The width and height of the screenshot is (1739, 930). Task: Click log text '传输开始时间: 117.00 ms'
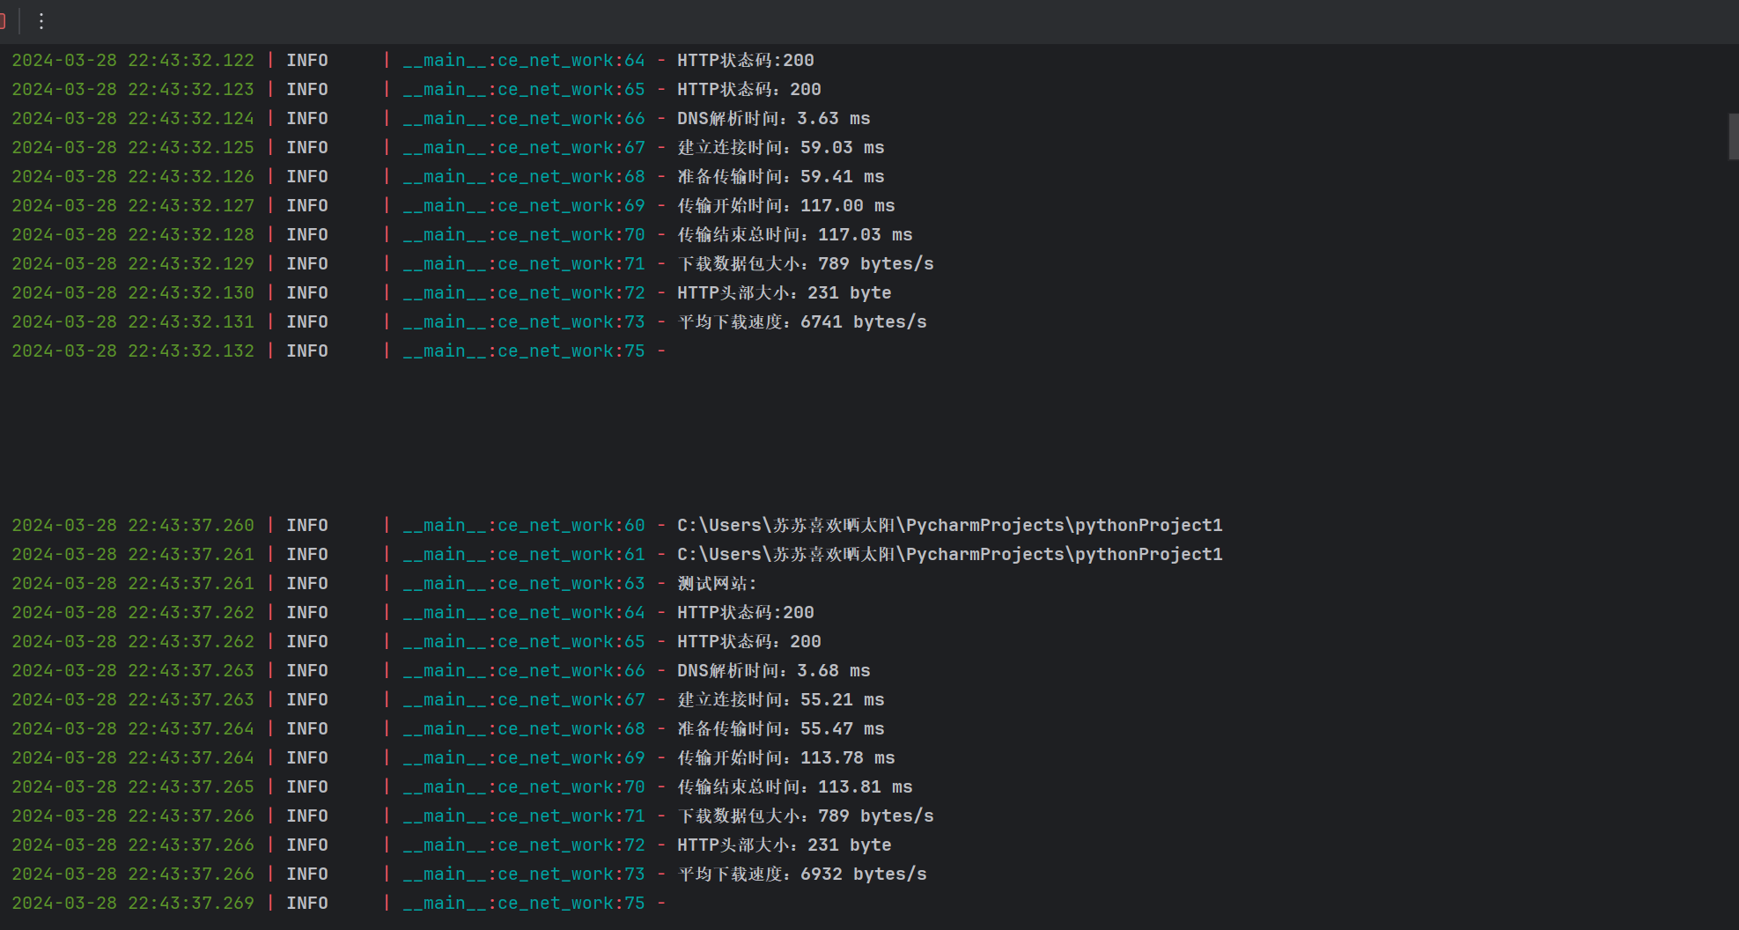pyautogui.click(x=785, y=206)
